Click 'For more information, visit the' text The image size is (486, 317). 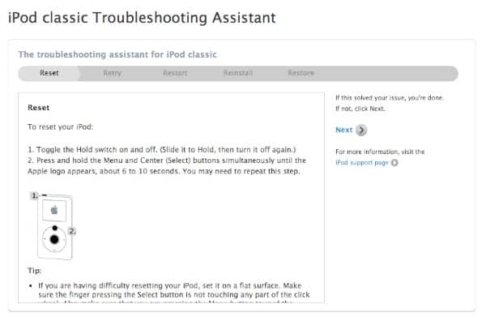click(x=380, y=152)
